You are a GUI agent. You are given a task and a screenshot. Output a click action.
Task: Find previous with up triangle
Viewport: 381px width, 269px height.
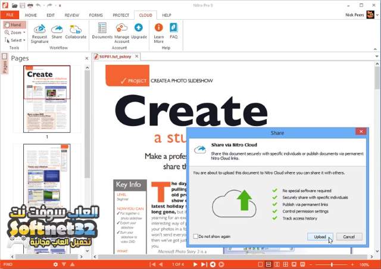[73, 264]
